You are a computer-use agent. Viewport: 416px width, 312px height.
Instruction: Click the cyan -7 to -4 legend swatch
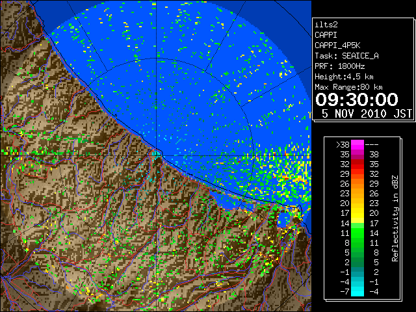tap(357, 291)
